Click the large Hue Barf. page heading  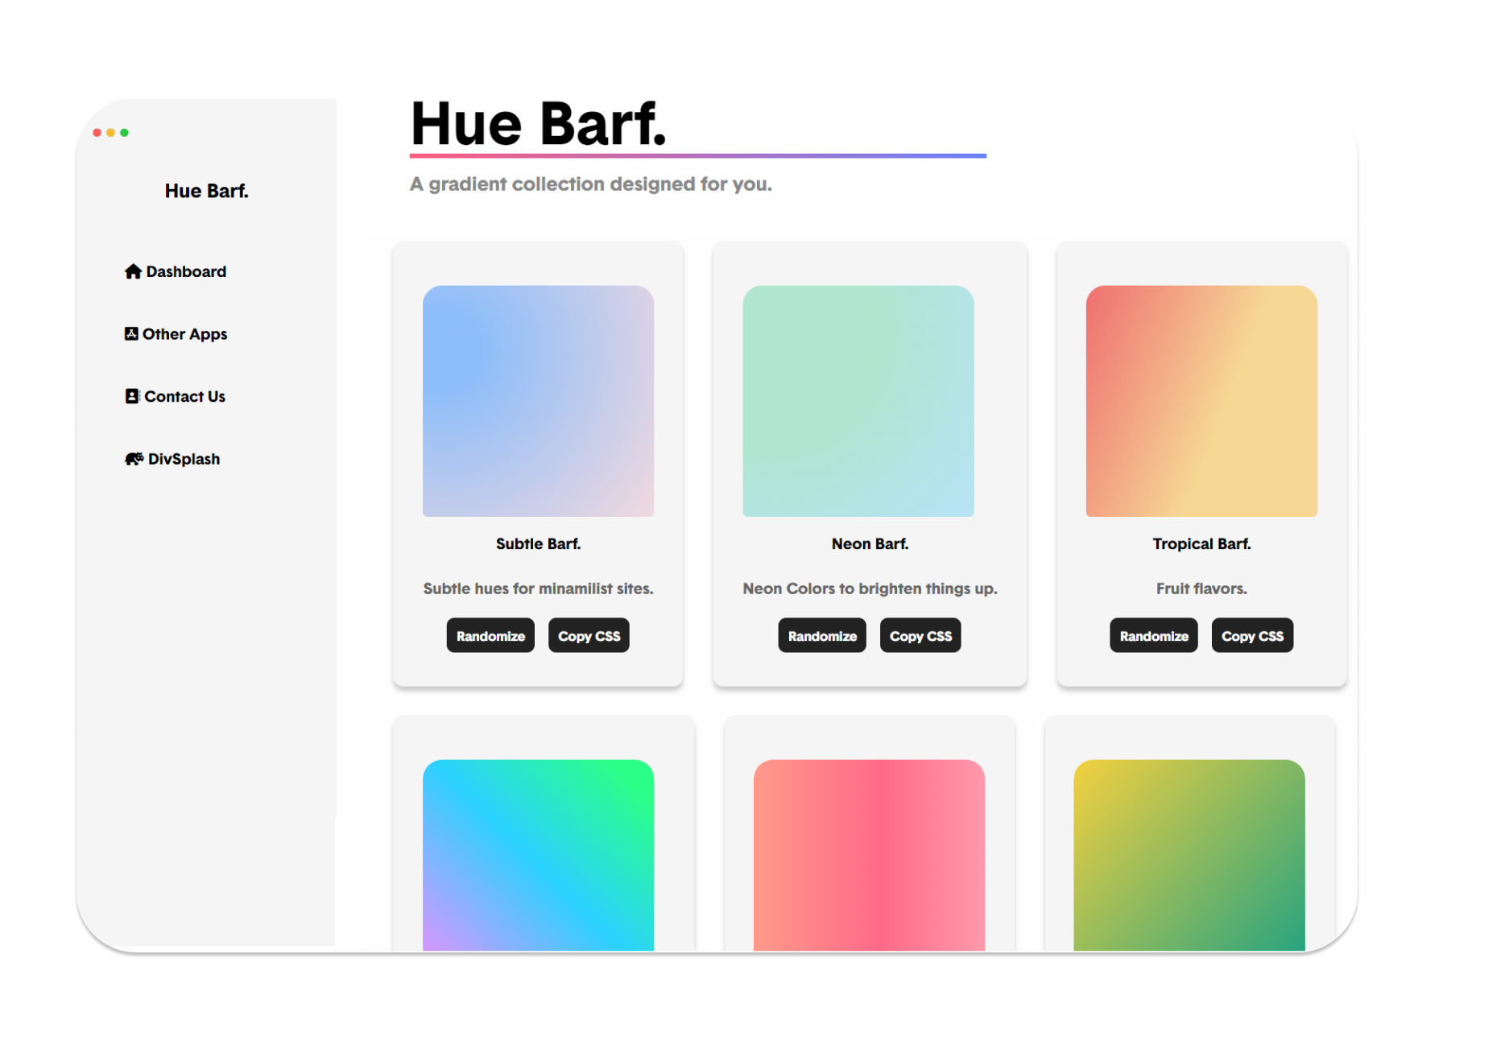[x=539, y=124]
